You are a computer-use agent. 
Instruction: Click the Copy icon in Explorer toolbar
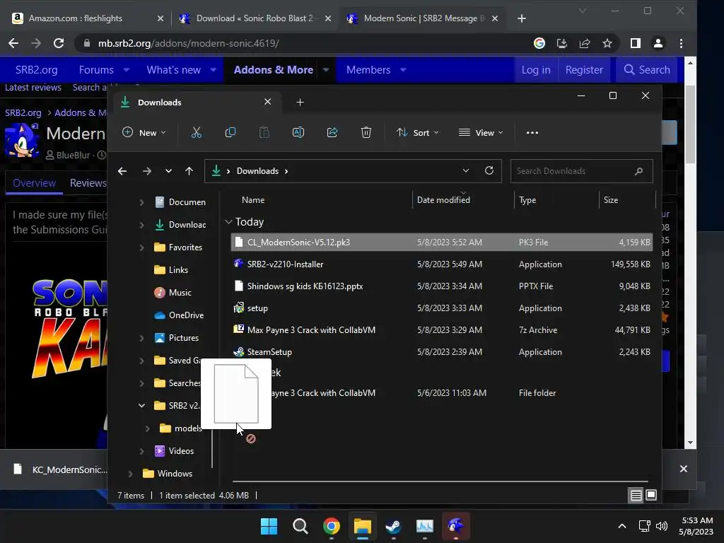(230, 132)
